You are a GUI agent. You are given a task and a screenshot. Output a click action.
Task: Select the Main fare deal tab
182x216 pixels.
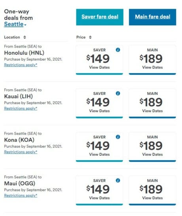[152, 17]
